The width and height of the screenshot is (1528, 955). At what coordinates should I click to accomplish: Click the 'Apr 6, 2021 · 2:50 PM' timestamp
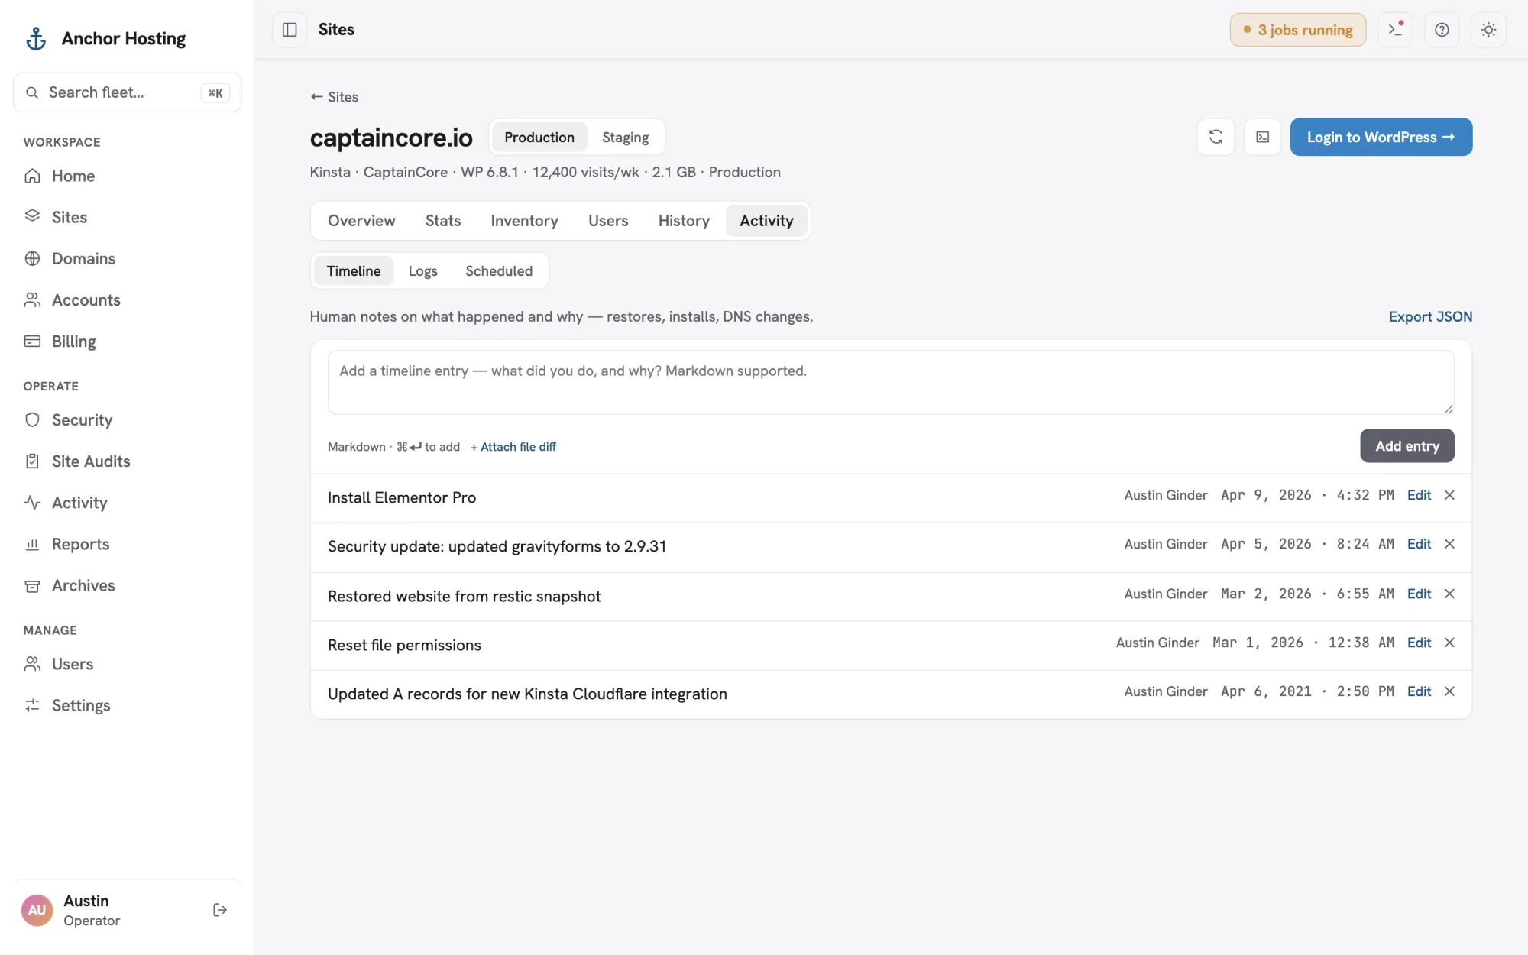[x=1307, y=691]
